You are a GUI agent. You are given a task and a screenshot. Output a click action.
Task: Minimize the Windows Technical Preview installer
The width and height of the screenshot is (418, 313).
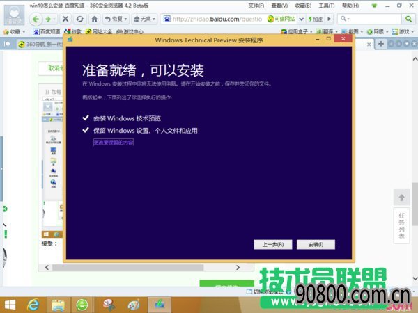click(x=318, y=40)
